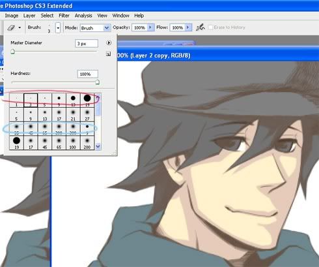Image resolution: width=319 pixels, height=267 pixels.
Task: Click the Hardness slider handle
Action: pyautogui.click(x=98, y=82)
